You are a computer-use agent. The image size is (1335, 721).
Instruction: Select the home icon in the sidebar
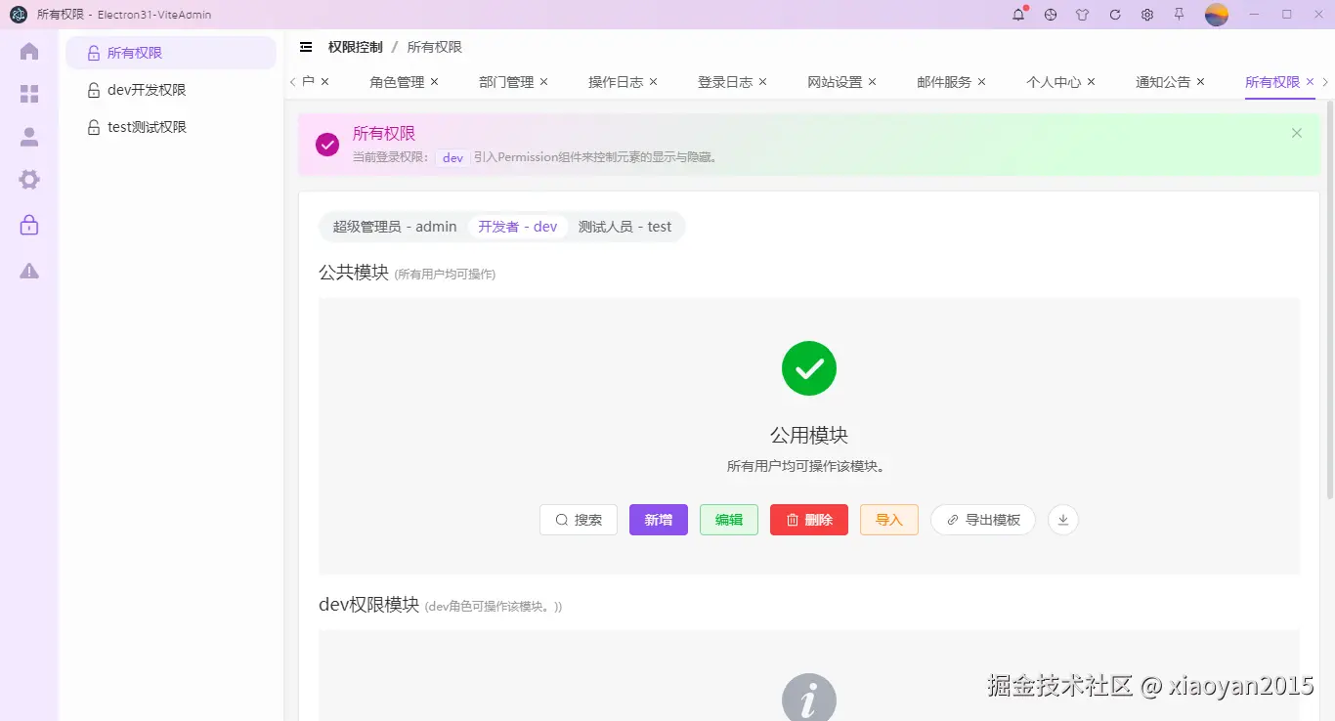[29, 51]
